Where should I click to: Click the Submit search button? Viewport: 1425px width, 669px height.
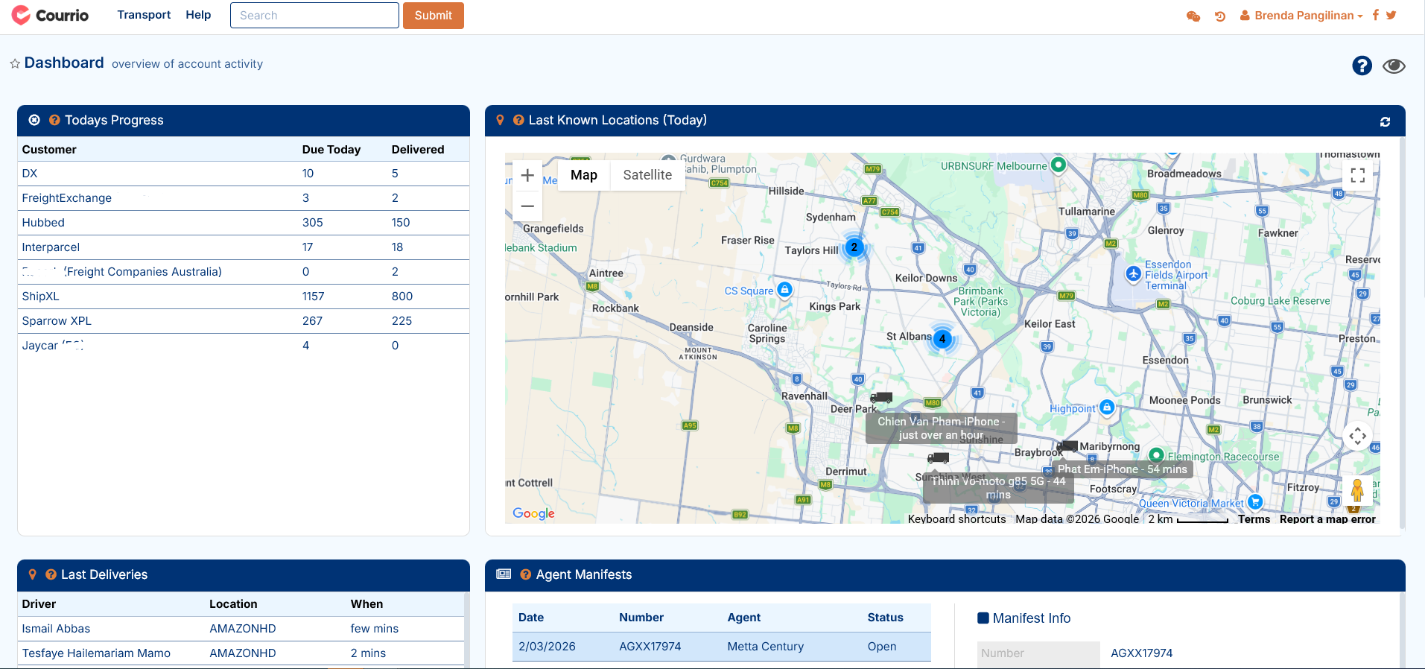pyautogui.click(x=434, y=16)
